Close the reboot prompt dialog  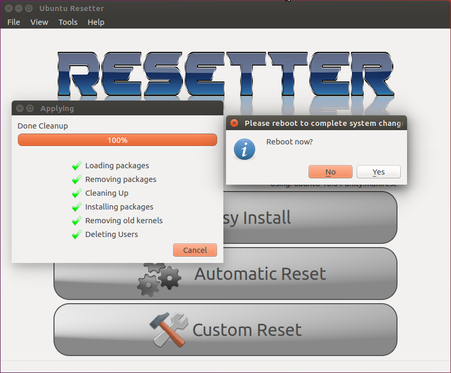pos(234,123)
